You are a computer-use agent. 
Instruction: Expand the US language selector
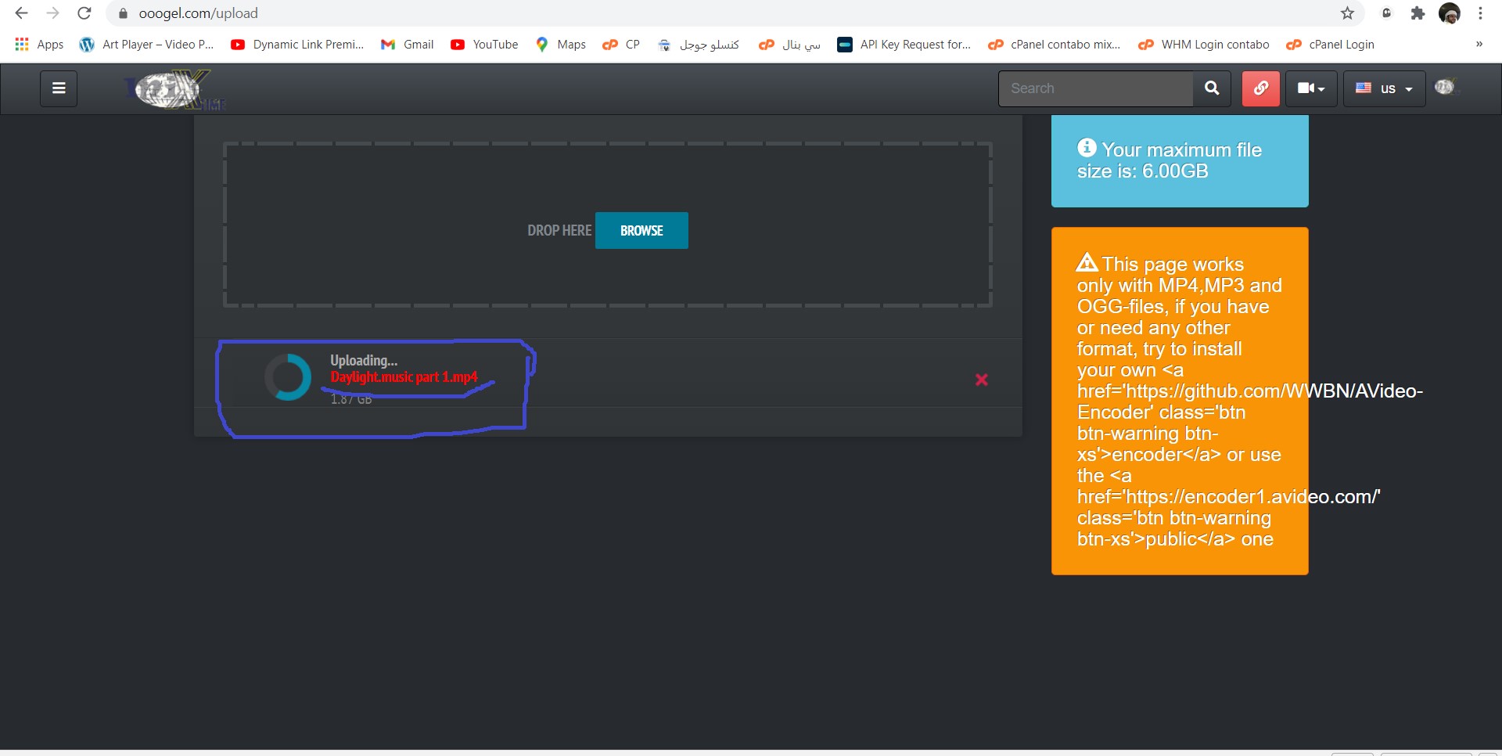tap(1384, 88)
